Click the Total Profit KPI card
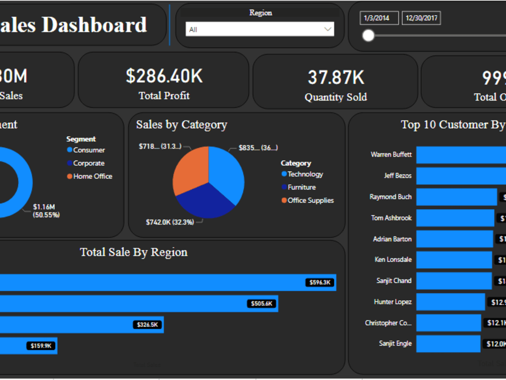 [164, 81]
